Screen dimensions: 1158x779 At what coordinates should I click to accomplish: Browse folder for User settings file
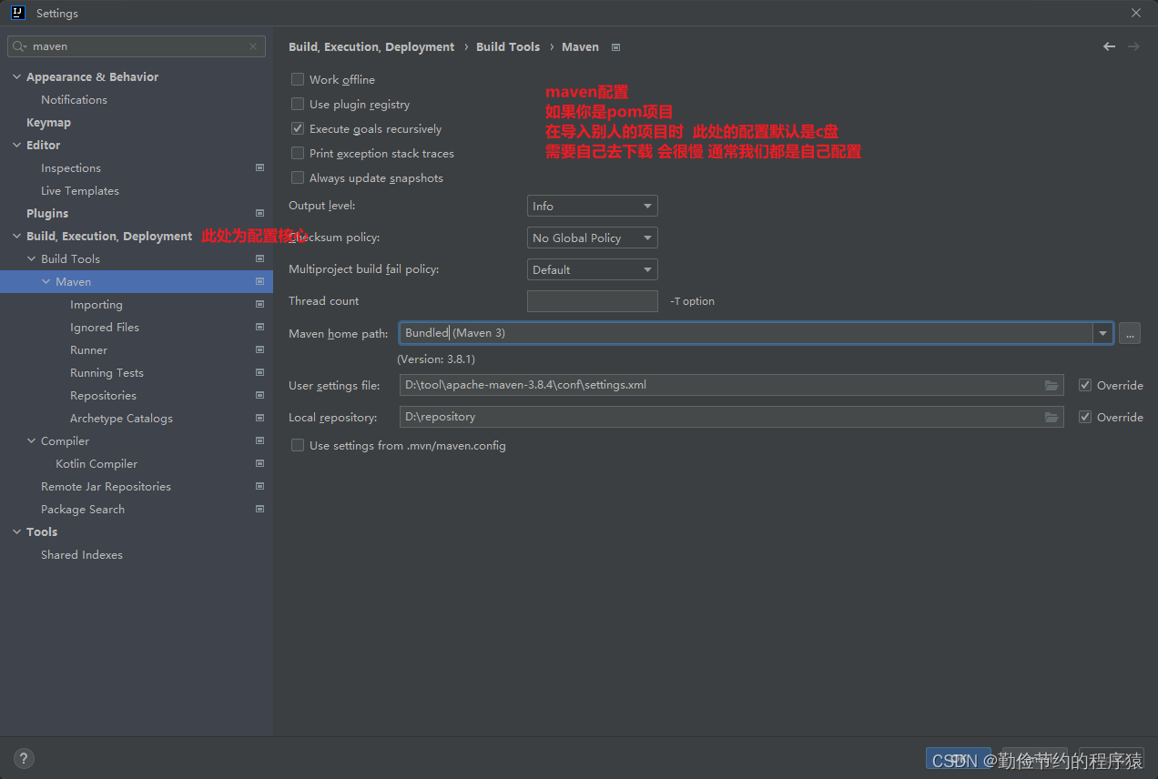tap(1051, 385)
